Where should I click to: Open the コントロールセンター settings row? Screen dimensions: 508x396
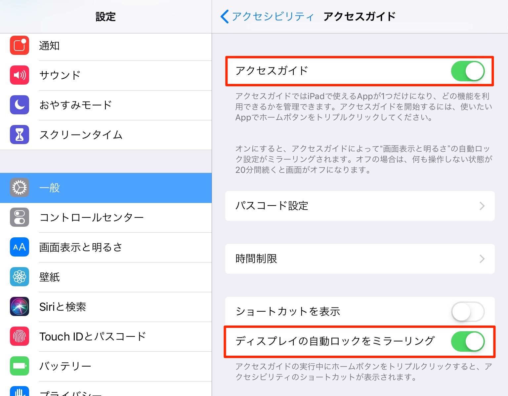pos(106,218)
